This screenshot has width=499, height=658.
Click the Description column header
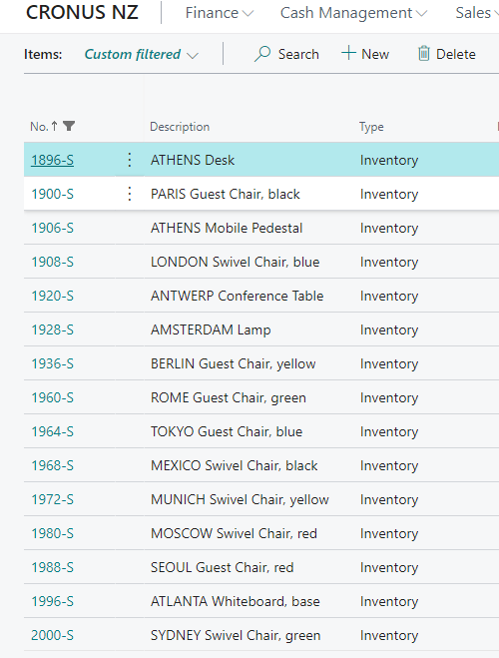[180, 127]
